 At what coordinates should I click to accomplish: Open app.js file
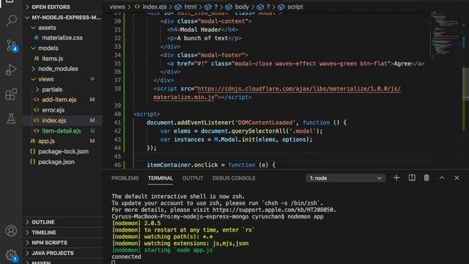(63, 141)
